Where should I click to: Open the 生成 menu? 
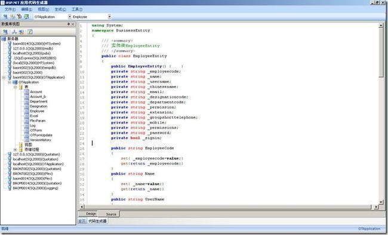(x=60, y=10)
